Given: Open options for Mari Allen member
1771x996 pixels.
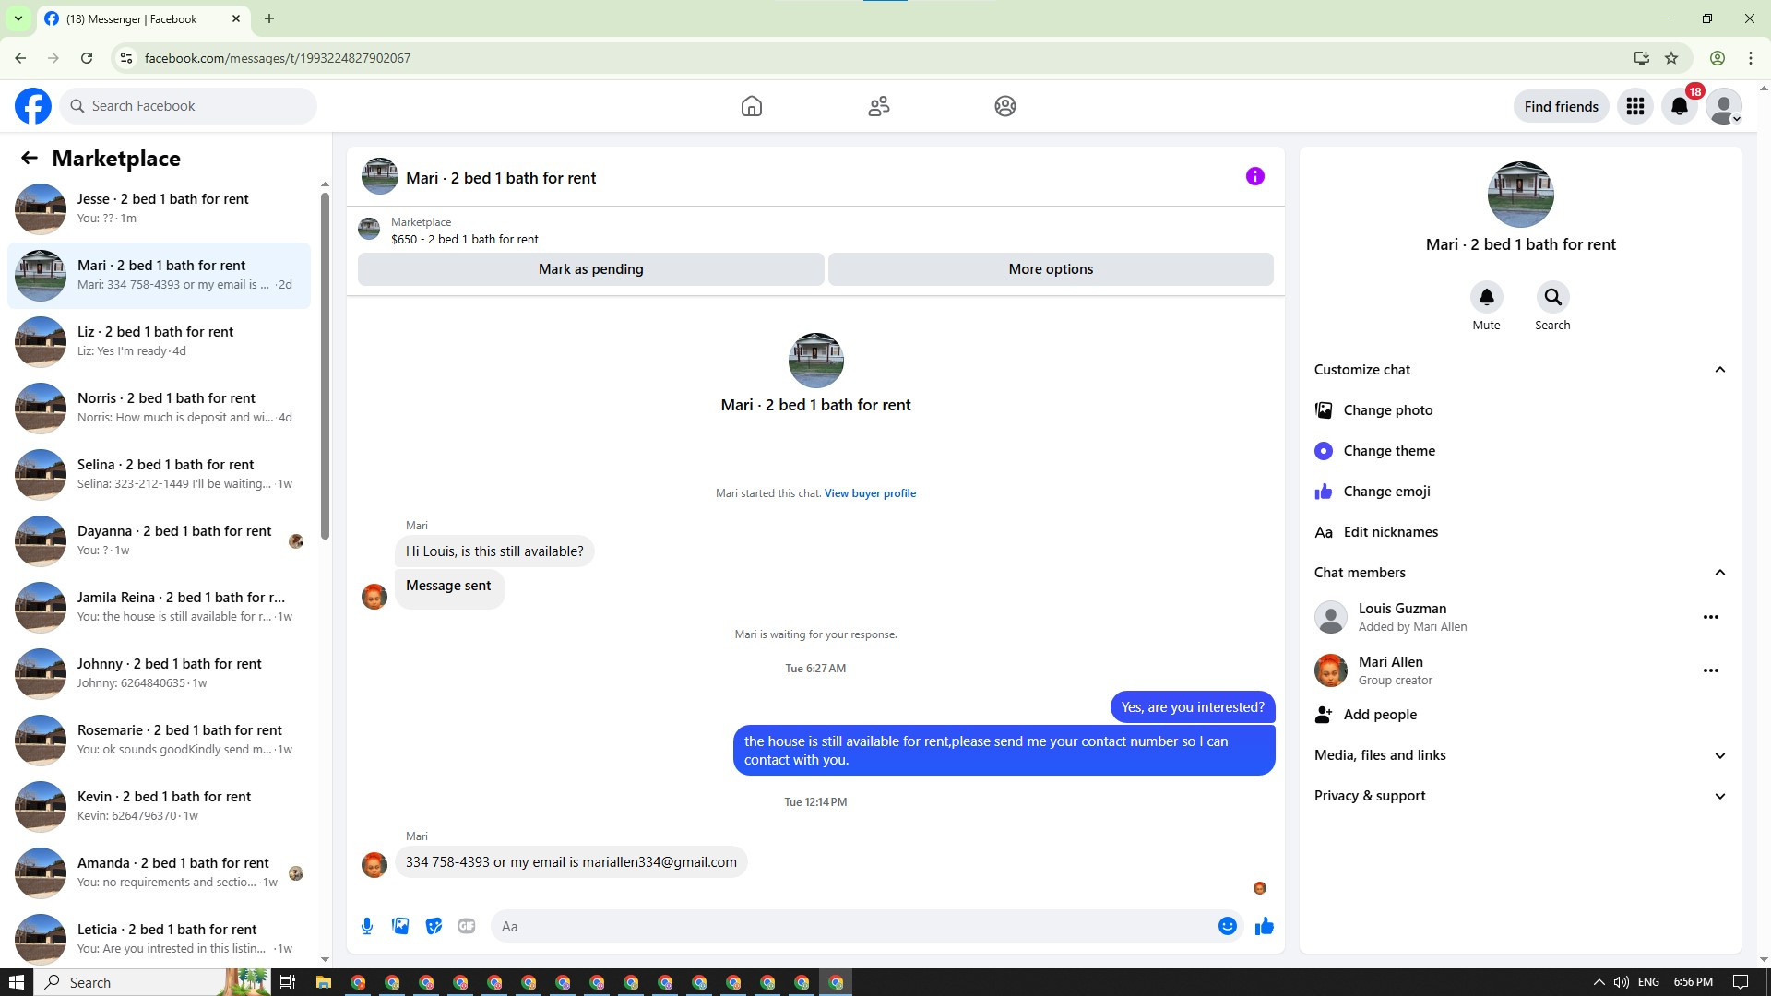Looking at the screenshot, I should click(1710, 670).
